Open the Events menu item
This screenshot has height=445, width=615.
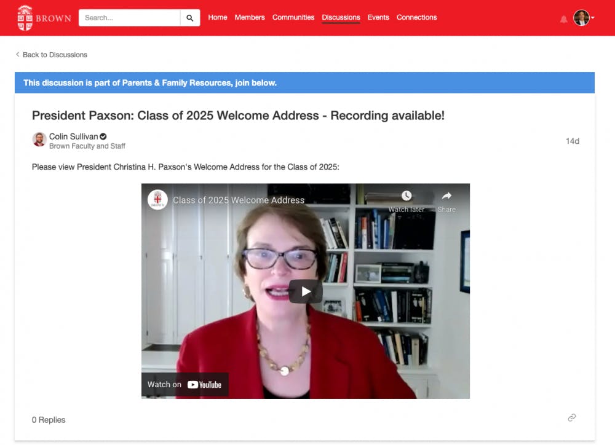(x=378, y=17)
